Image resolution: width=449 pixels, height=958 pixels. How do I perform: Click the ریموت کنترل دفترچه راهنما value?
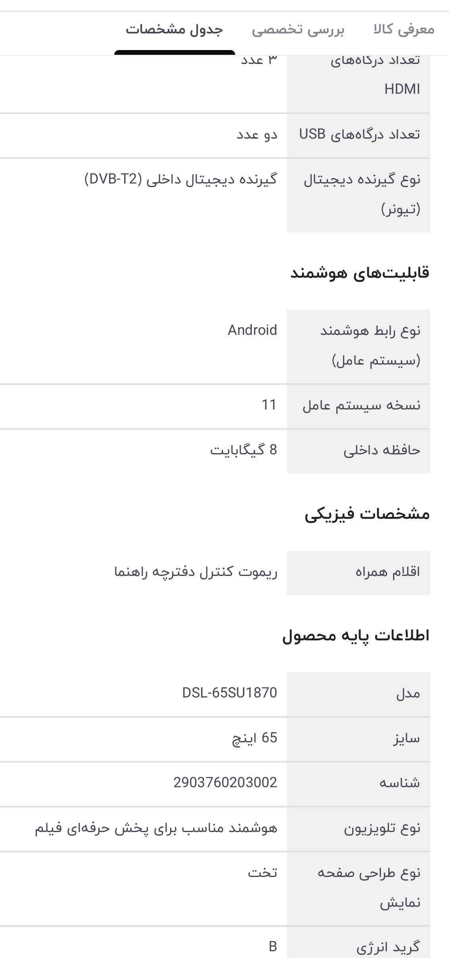[x=196, y=572]
